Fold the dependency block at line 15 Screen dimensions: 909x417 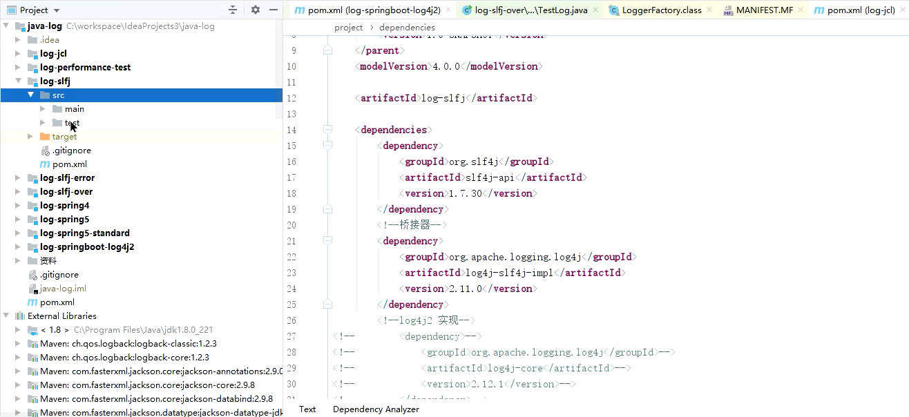pos(327,146)
